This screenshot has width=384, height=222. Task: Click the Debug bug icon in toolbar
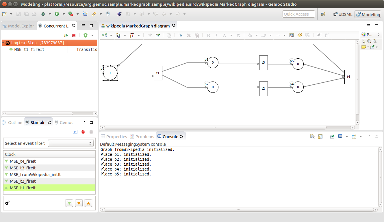tap(43, 14)
